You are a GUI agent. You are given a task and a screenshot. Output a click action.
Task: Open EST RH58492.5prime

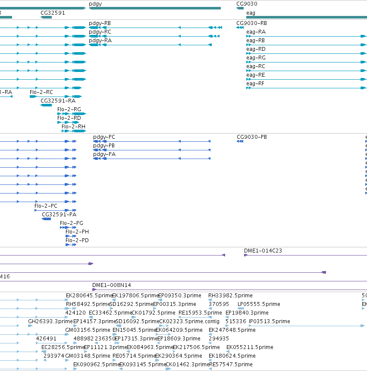[x=88, y=304]
